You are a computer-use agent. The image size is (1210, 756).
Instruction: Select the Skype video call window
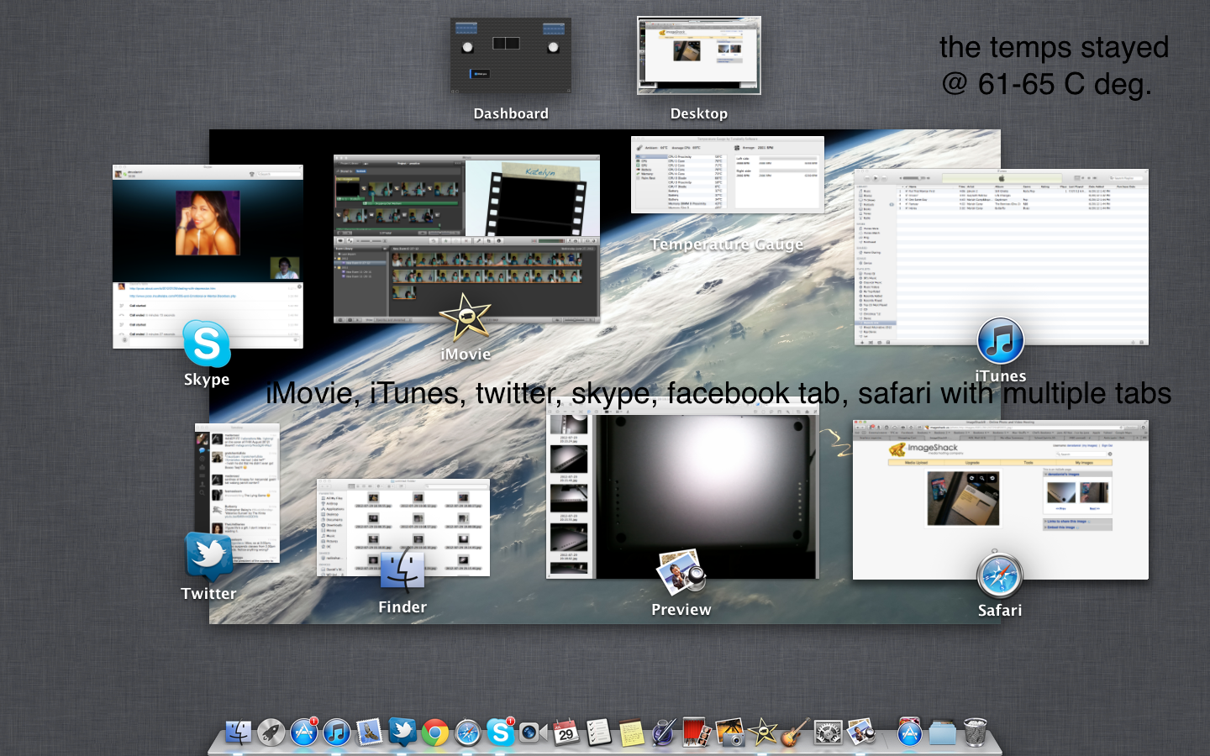coord(208,256)
